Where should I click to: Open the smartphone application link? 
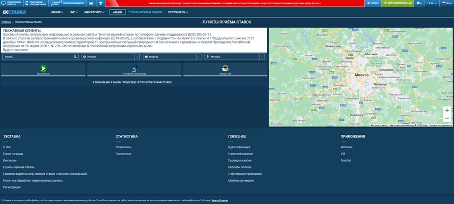tap(36, 3)
